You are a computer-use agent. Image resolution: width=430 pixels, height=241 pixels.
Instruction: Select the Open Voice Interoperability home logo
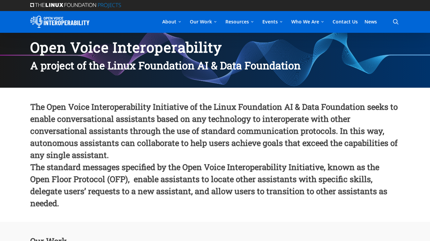(60, 21)
